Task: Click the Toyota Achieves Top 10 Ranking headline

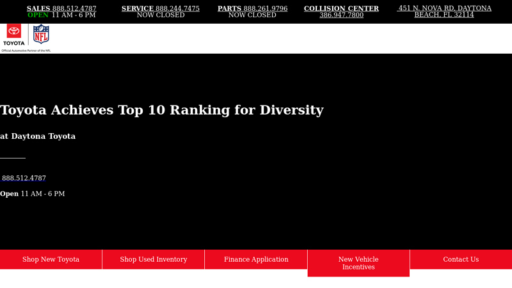Action: (x=162, y=110)
